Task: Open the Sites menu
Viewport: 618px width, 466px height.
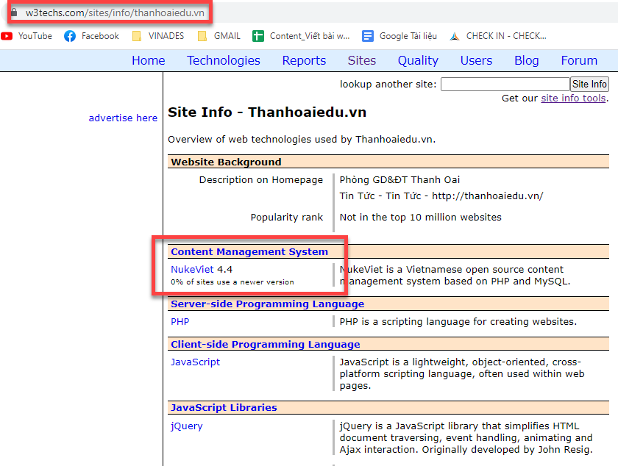Action: (362, 60)
